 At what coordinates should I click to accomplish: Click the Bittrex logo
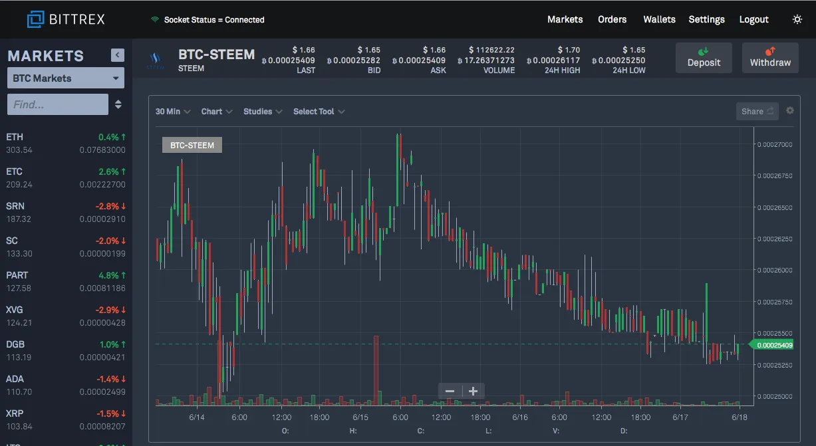[66, 19]
